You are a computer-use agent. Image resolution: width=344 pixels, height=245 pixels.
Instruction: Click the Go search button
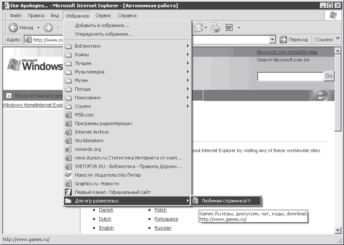329,76
